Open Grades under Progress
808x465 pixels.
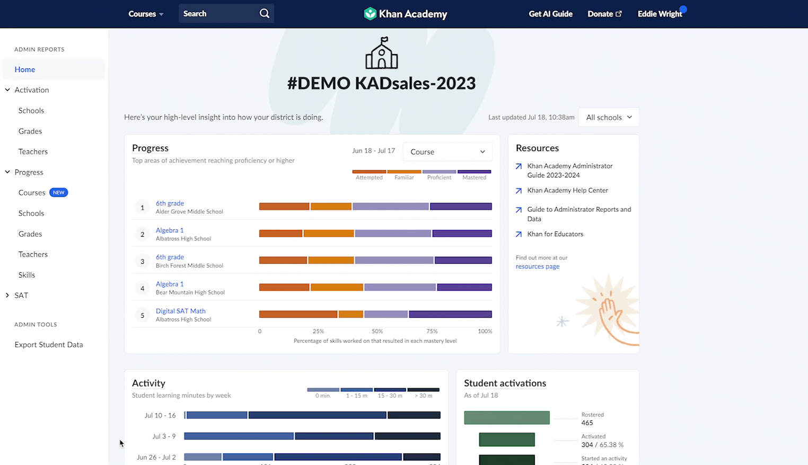(x=30, y=234)
